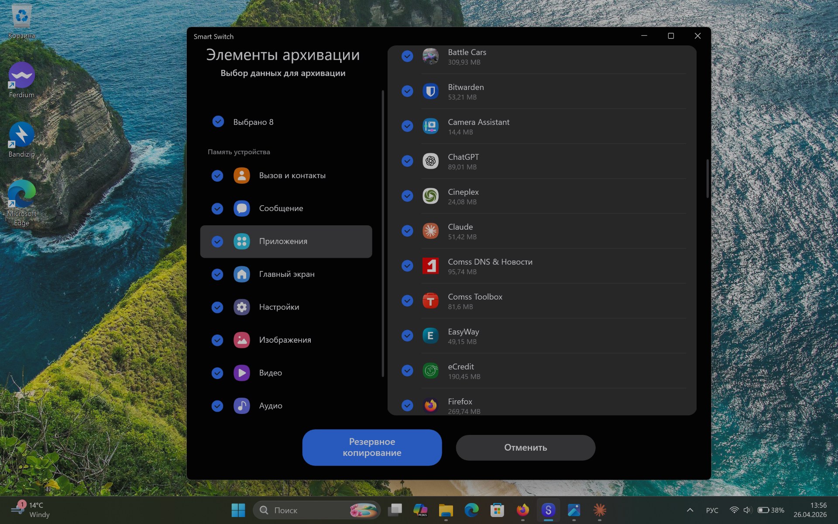Click the Comss Toolbox red icon
The width and height of the screenshot is (838, 524).
click(430, 301)
